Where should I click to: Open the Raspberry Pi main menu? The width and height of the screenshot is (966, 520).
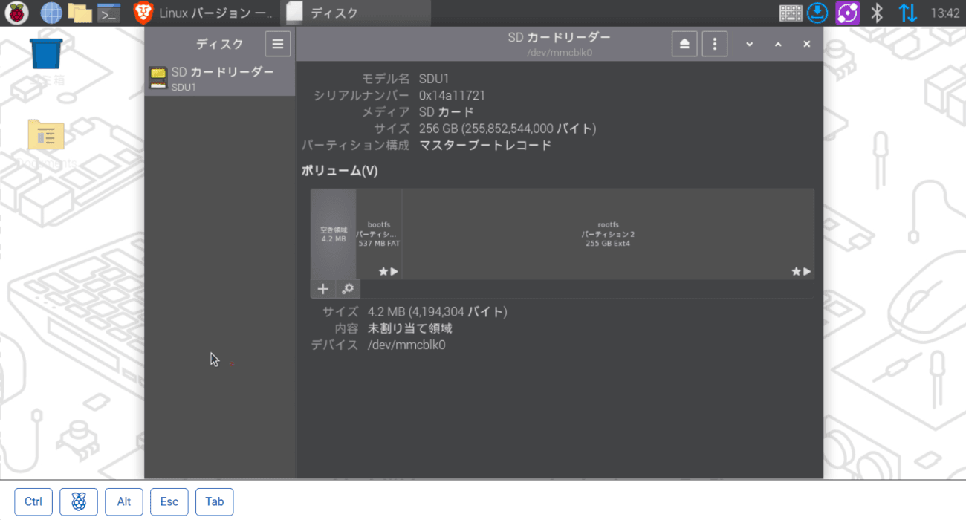(17, 13)
